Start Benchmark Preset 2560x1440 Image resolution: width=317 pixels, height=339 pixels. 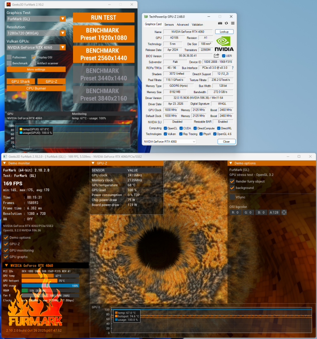coord(104,54)
